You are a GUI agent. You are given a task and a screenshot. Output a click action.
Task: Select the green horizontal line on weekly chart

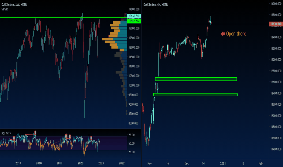63,17
